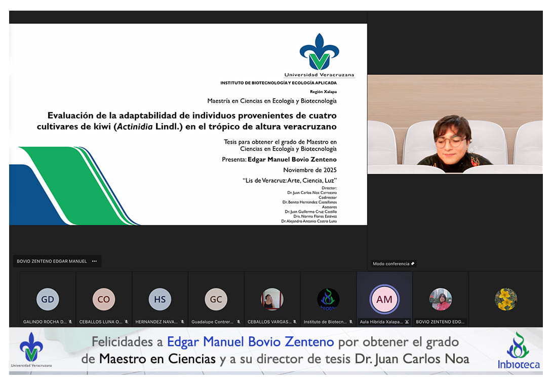Click the Instituto de Biotecnología logo avatar

[x=328, y=299]
